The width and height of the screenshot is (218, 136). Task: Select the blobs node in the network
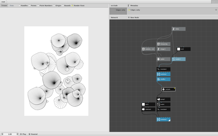click(x=179, y=29)
